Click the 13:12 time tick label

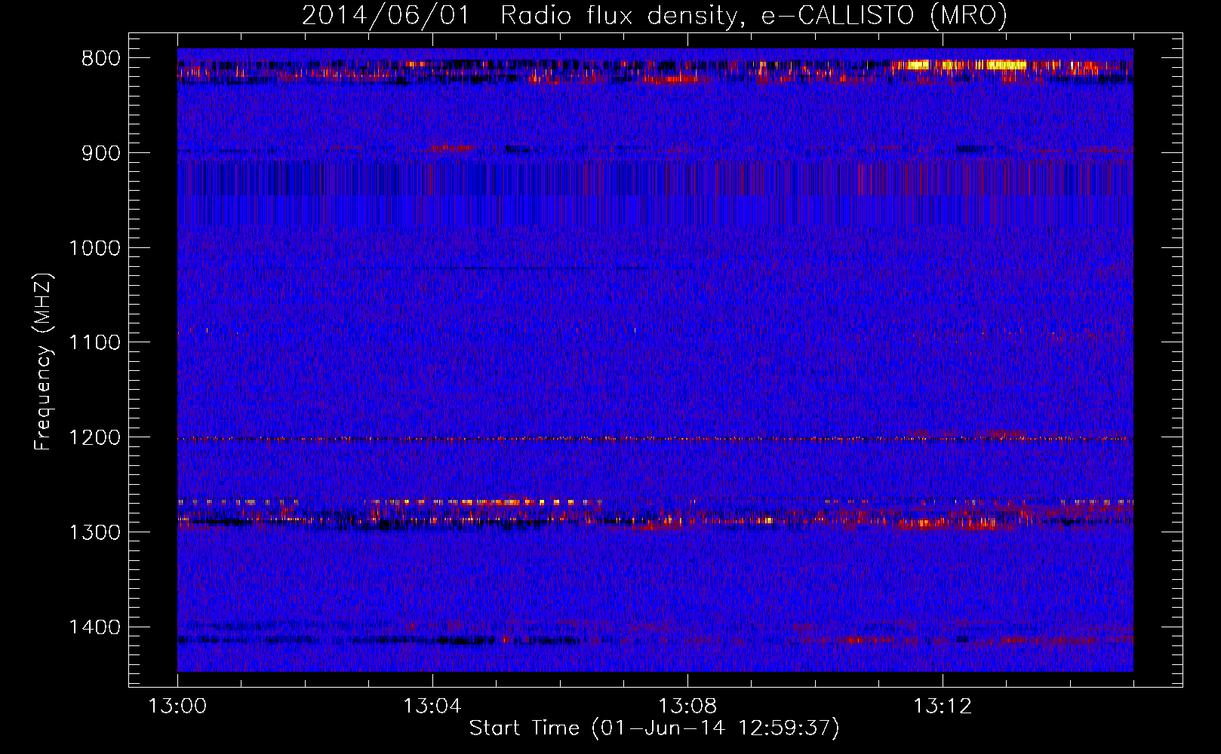[x=943, y=706]
